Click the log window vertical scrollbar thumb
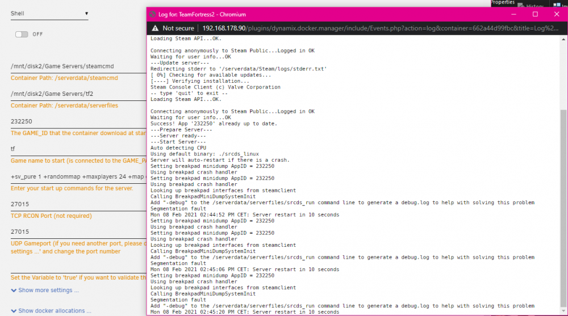 click(563, 208)
